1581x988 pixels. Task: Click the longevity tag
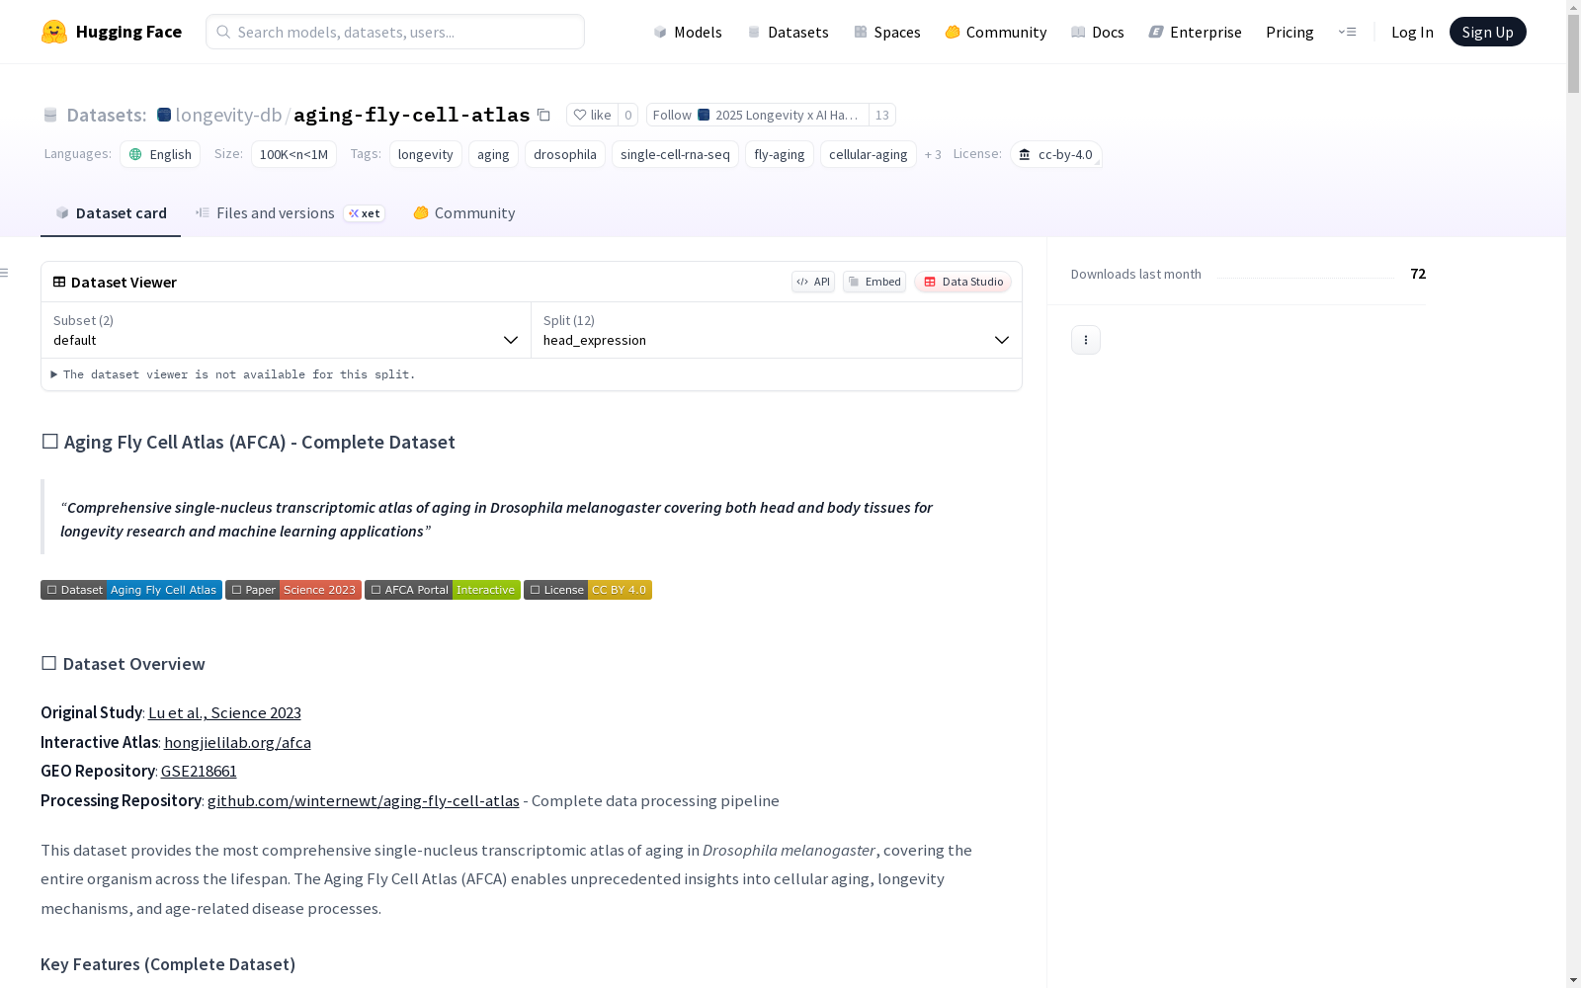click(x=426, y=154)
